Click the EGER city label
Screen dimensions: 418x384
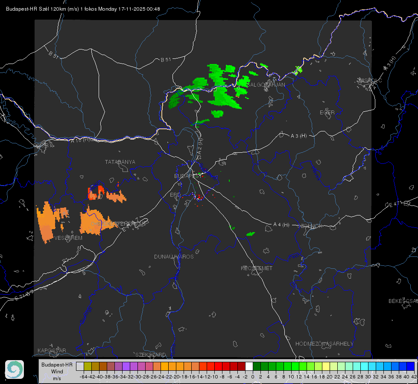coord(327,113)
